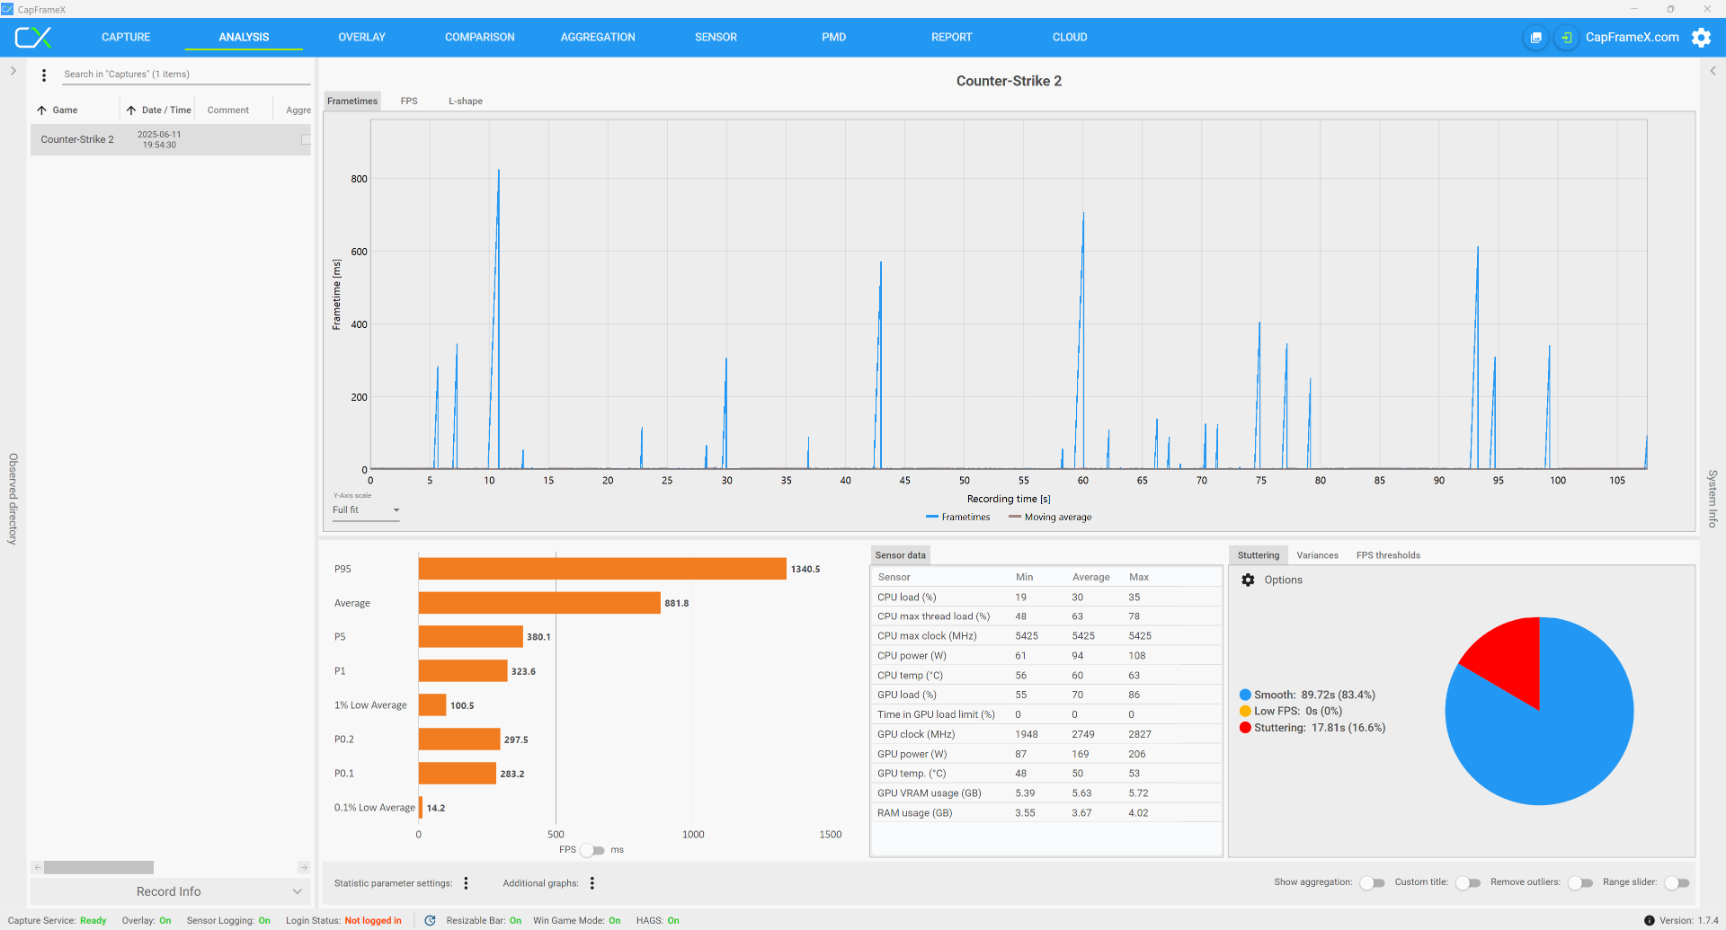This screenshot has height=930, width=1726.
Task: Select the Sensor data tab
Action: [900, 555]
